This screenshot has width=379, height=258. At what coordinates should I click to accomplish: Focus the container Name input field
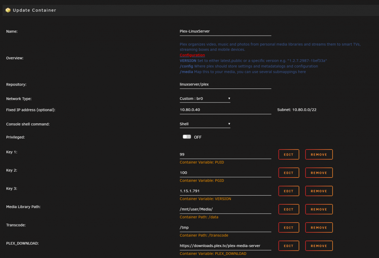click(x=225, y=31)
